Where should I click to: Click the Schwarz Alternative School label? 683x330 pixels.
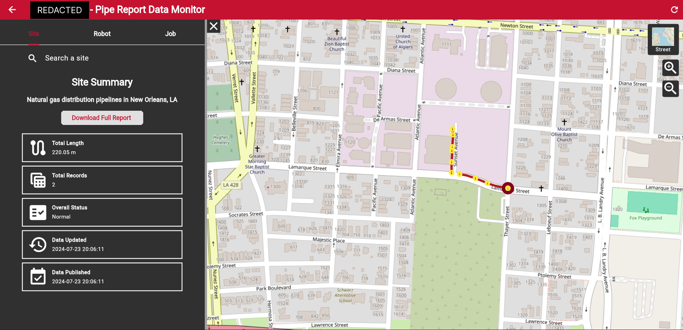pos(345,295)
